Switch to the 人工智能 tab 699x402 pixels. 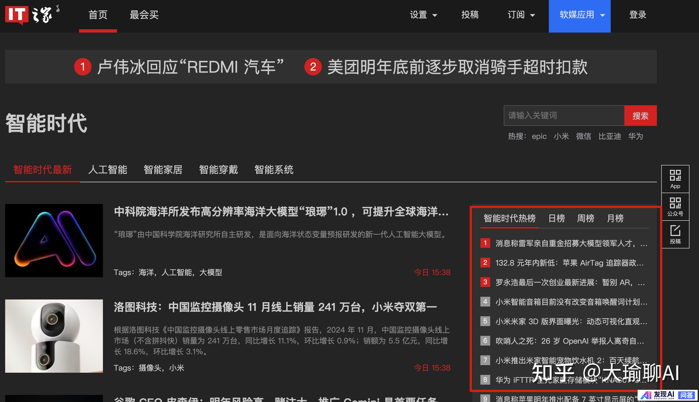(108, 170)
